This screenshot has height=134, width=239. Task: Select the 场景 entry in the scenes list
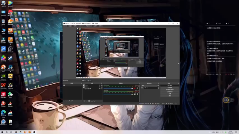pyautogui.click(x=72, y=85)
